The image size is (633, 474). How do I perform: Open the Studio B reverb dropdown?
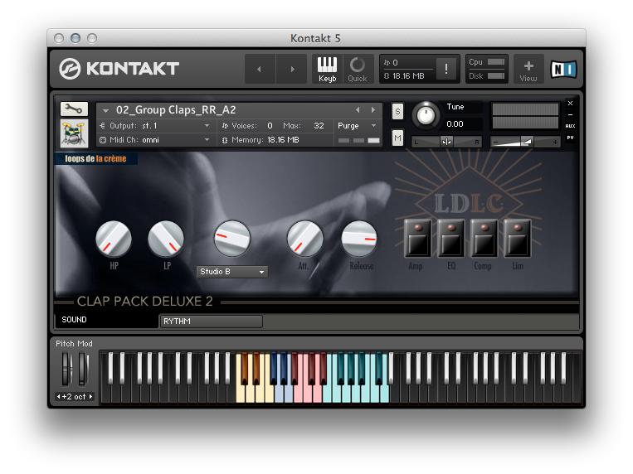(x=232, y=272)
